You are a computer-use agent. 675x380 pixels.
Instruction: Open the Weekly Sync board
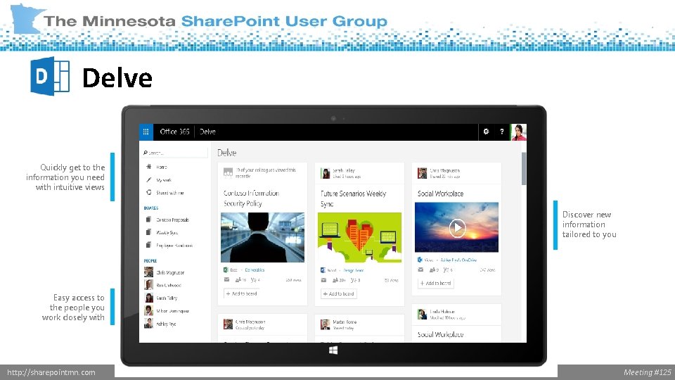coord(167,233)
